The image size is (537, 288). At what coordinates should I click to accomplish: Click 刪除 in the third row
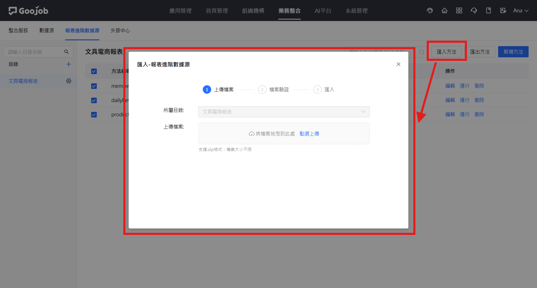pos(479,115)
